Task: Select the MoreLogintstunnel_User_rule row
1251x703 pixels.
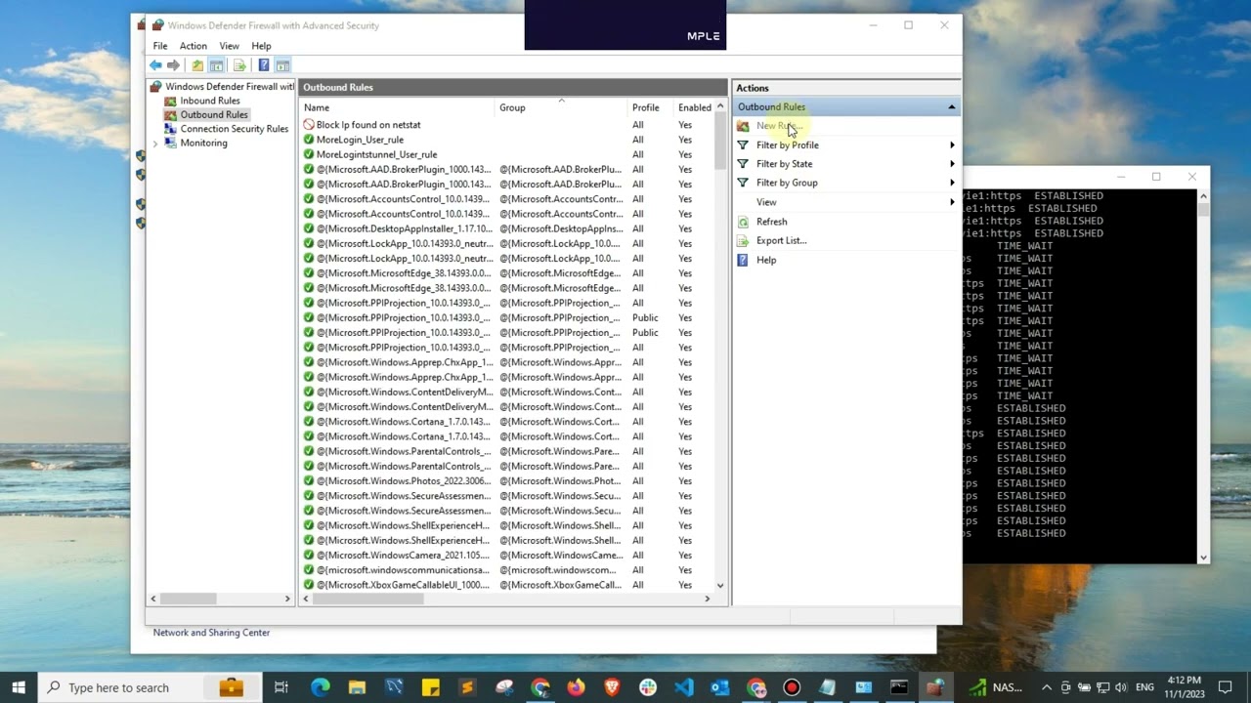Action: tap(507, 154)
